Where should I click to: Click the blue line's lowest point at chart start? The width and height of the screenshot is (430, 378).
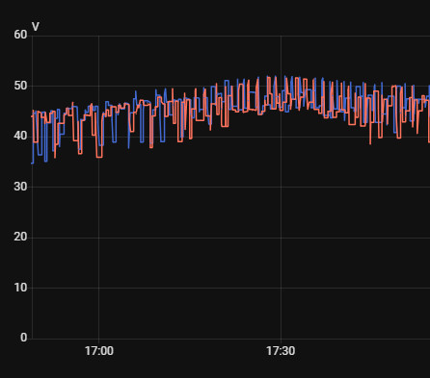tap(33, 164)
